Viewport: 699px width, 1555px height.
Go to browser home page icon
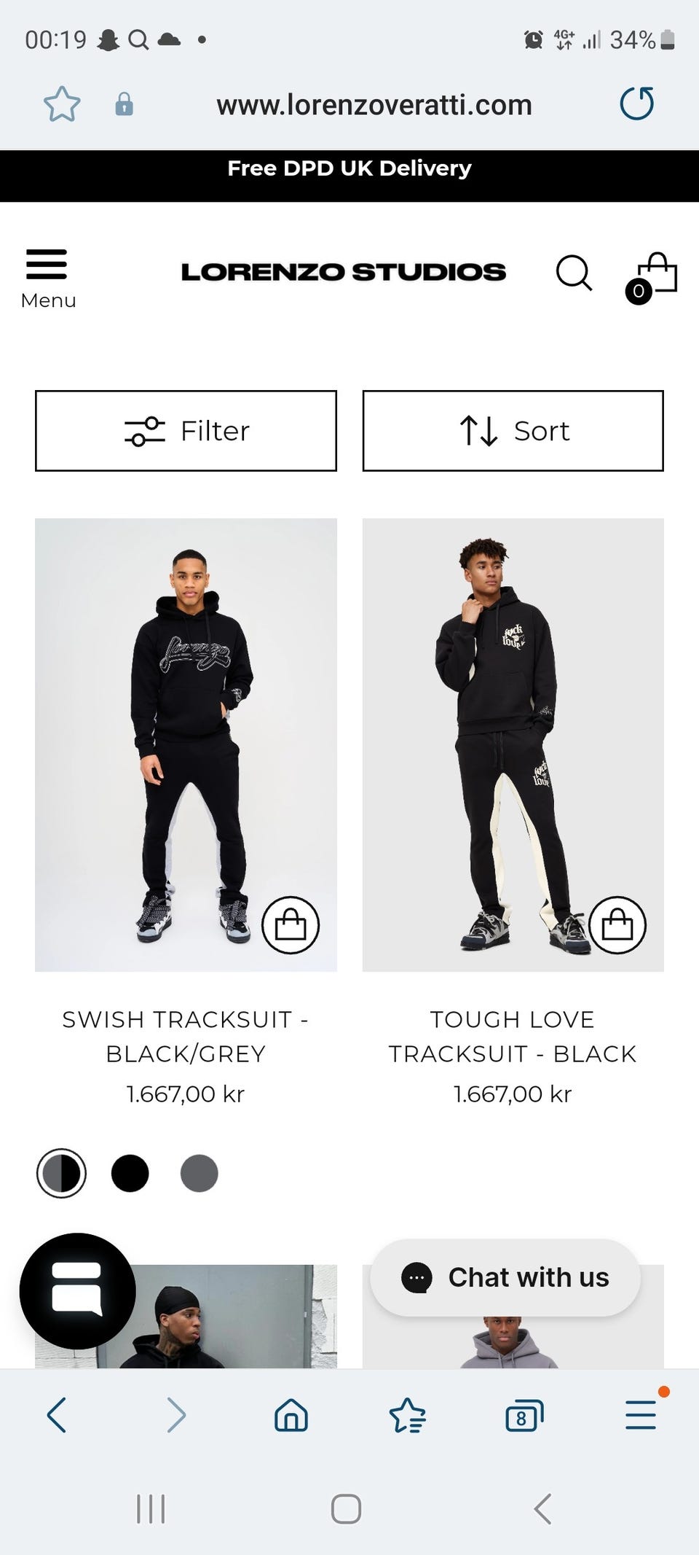coord(291,1416)
